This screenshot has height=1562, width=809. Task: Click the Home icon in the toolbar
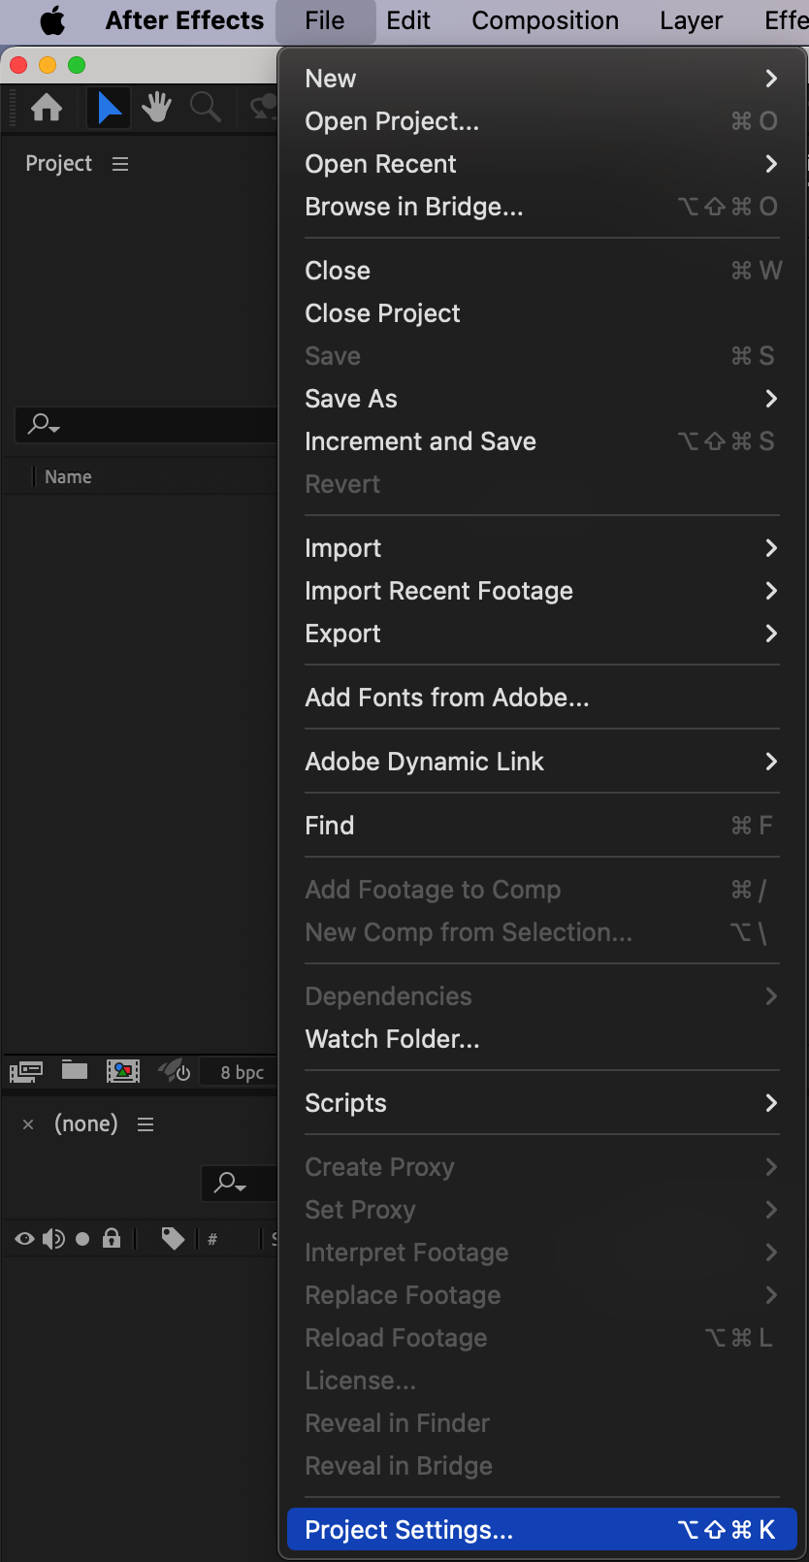pyautogui.click(x=47, y=108)
